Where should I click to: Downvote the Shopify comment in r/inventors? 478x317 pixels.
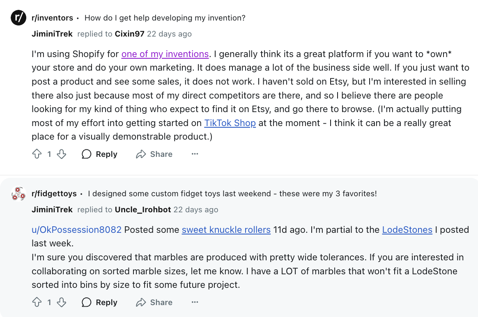click(62, 154)
